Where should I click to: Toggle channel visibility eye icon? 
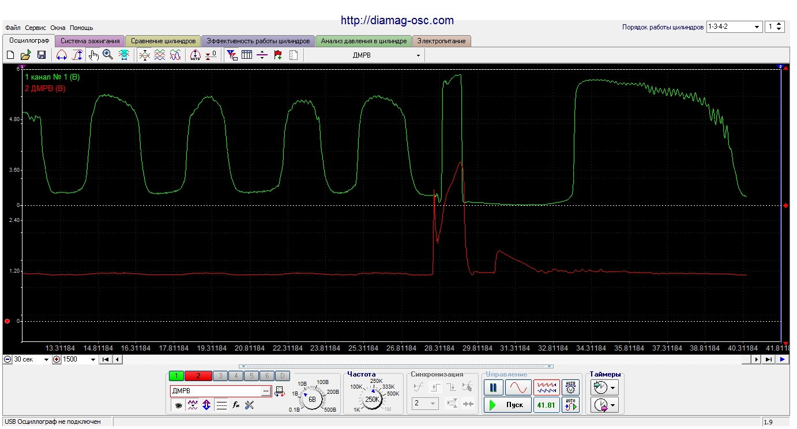(179, 405)
